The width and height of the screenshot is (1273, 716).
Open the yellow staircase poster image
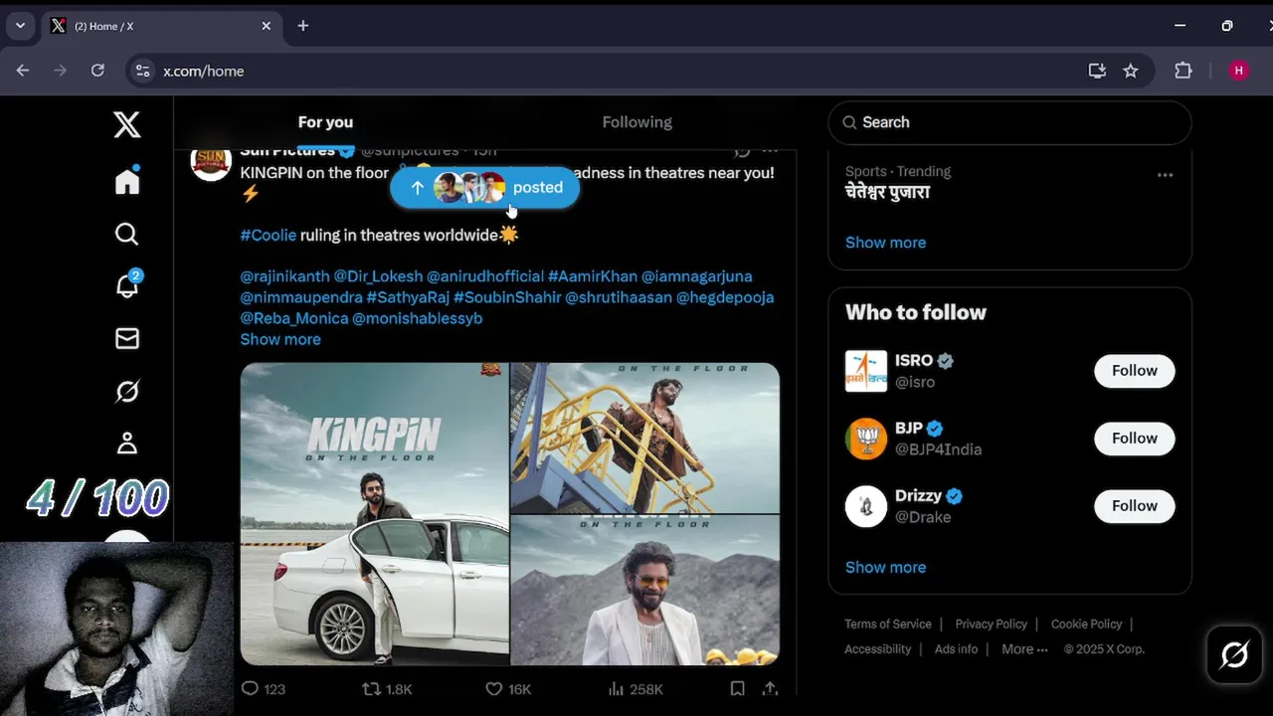[645, 438]
